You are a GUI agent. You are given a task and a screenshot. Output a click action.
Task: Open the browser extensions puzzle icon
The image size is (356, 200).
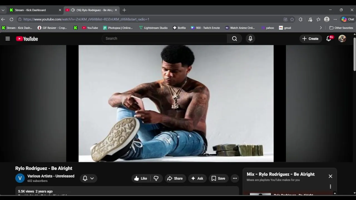pyautogui.click(x=301, y=19)
